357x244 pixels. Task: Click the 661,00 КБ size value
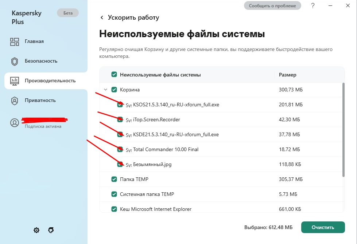click(x=290, y=209)
